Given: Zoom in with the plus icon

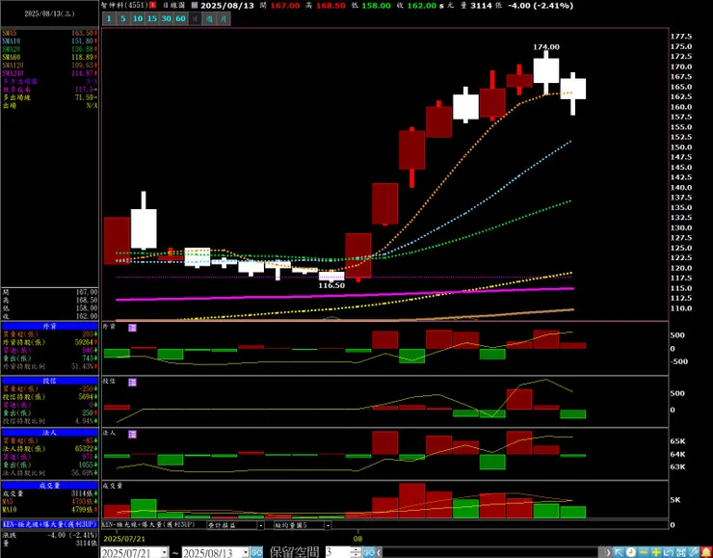Looking at the screenshot, I should (656, 552).
